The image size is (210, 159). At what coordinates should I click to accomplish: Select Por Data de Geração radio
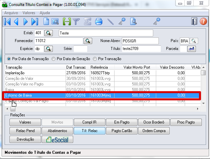[53, 59]
